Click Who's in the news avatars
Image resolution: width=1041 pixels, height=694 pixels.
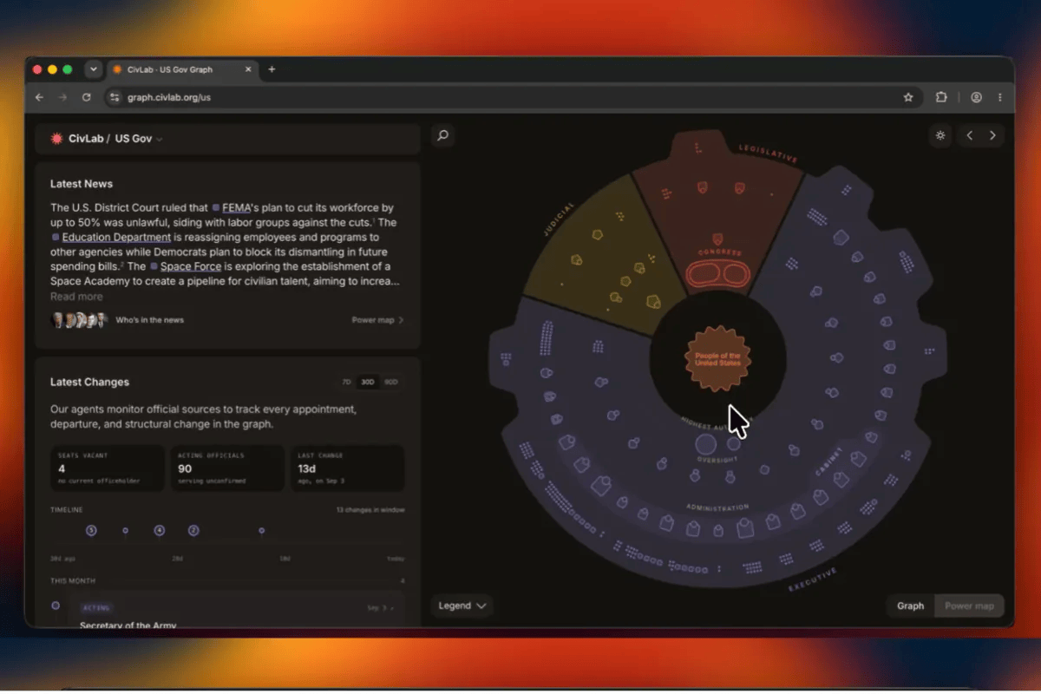pyautogui.click(x=79, y=320)
